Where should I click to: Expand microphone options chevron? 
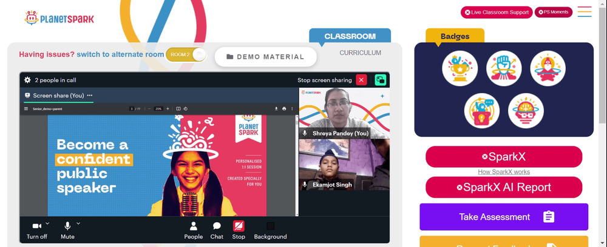78,223
